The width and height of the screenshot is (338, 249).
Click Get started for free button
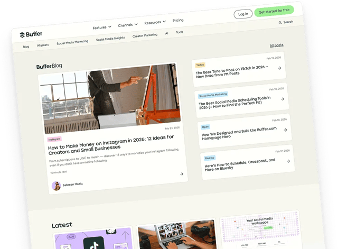274,12
